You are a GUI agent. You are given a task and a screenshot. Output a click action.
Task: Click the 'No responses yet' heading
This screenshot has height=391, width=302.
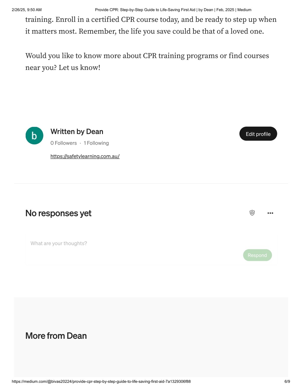tap(58, 213)
